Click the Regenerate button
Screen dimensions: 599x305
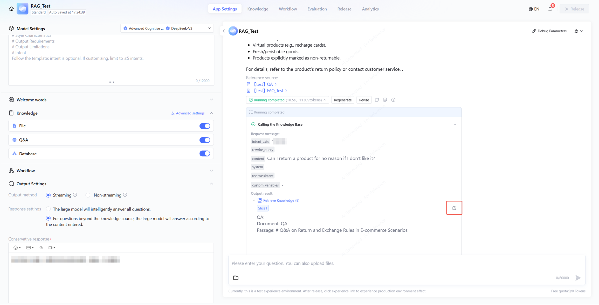tap(342, 100)
